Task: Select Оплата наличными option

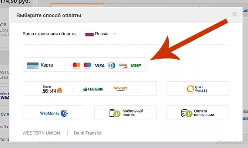Action: pyautogui.click(x=197, y=113)
